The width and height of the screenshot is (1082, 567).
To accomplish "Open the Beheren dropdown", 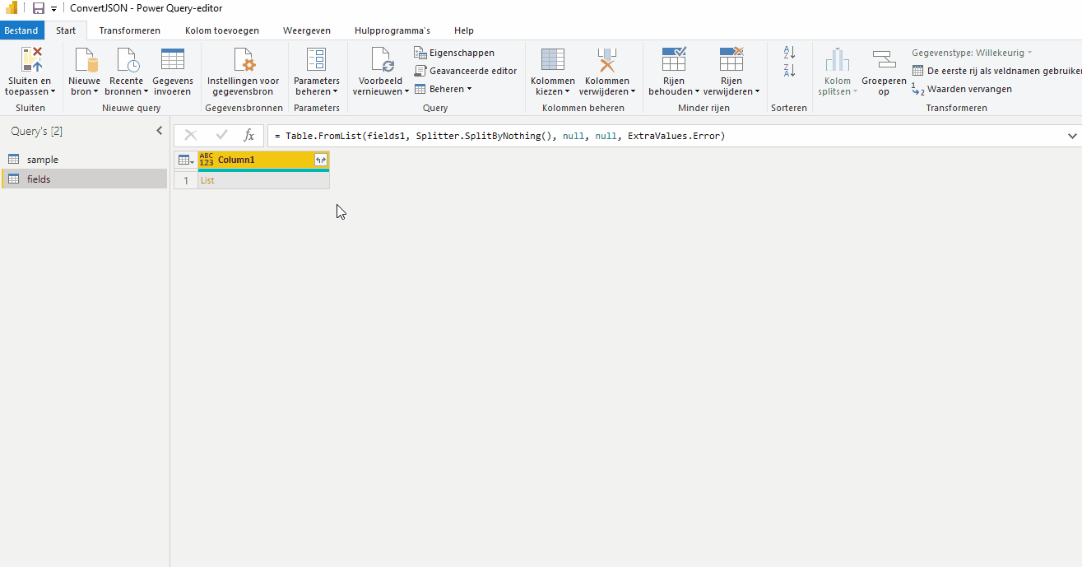I will (x=443, y=89).
